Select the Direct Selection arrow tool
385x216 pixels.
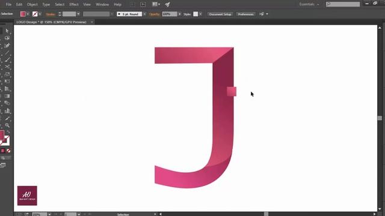tap(7, 31)
